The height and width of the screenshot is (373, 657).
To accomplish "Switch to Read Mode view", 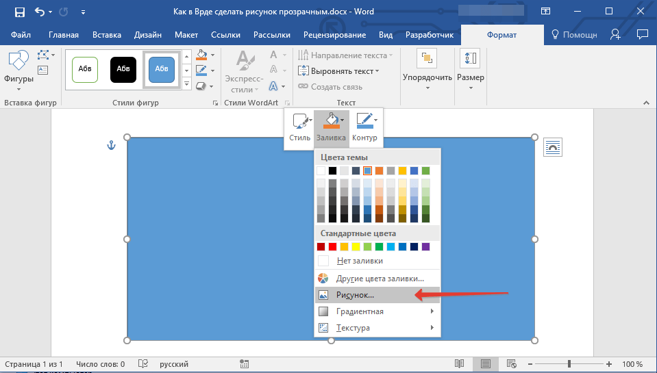I will (x=460, y=364).
